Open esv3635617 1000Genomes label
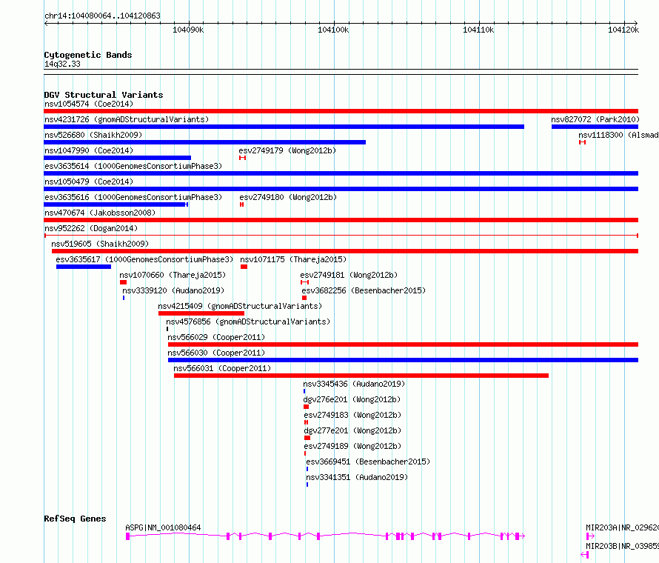Image resolution: width=659 pixels, height=563 pixels. pos(144,259)
